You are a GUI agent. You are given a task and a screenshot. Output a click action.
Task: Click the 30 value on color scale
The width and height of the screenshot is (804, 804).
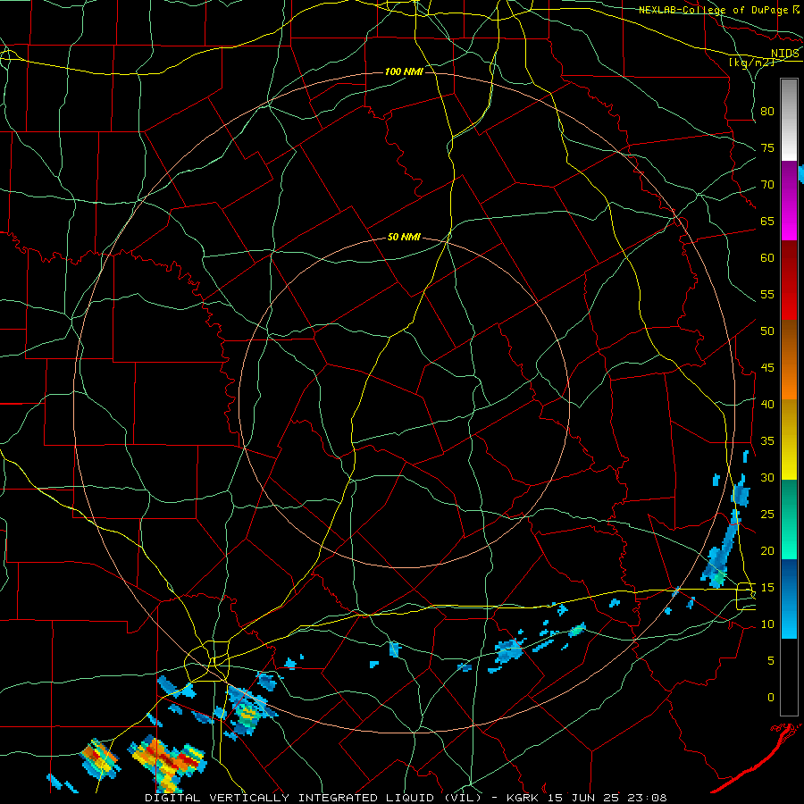767,477
